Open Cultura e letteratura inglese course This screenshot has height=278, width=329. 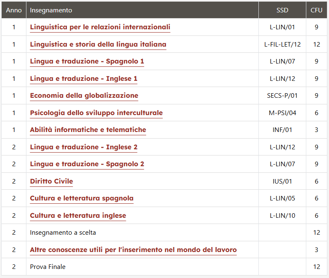(78, 216)
